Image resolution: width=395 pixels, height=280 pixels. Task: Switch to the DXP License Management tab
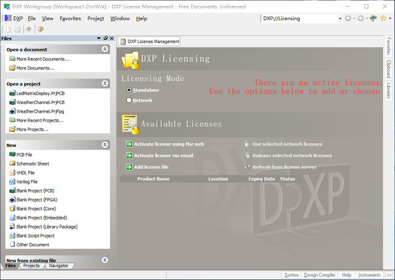pos(150,42)
